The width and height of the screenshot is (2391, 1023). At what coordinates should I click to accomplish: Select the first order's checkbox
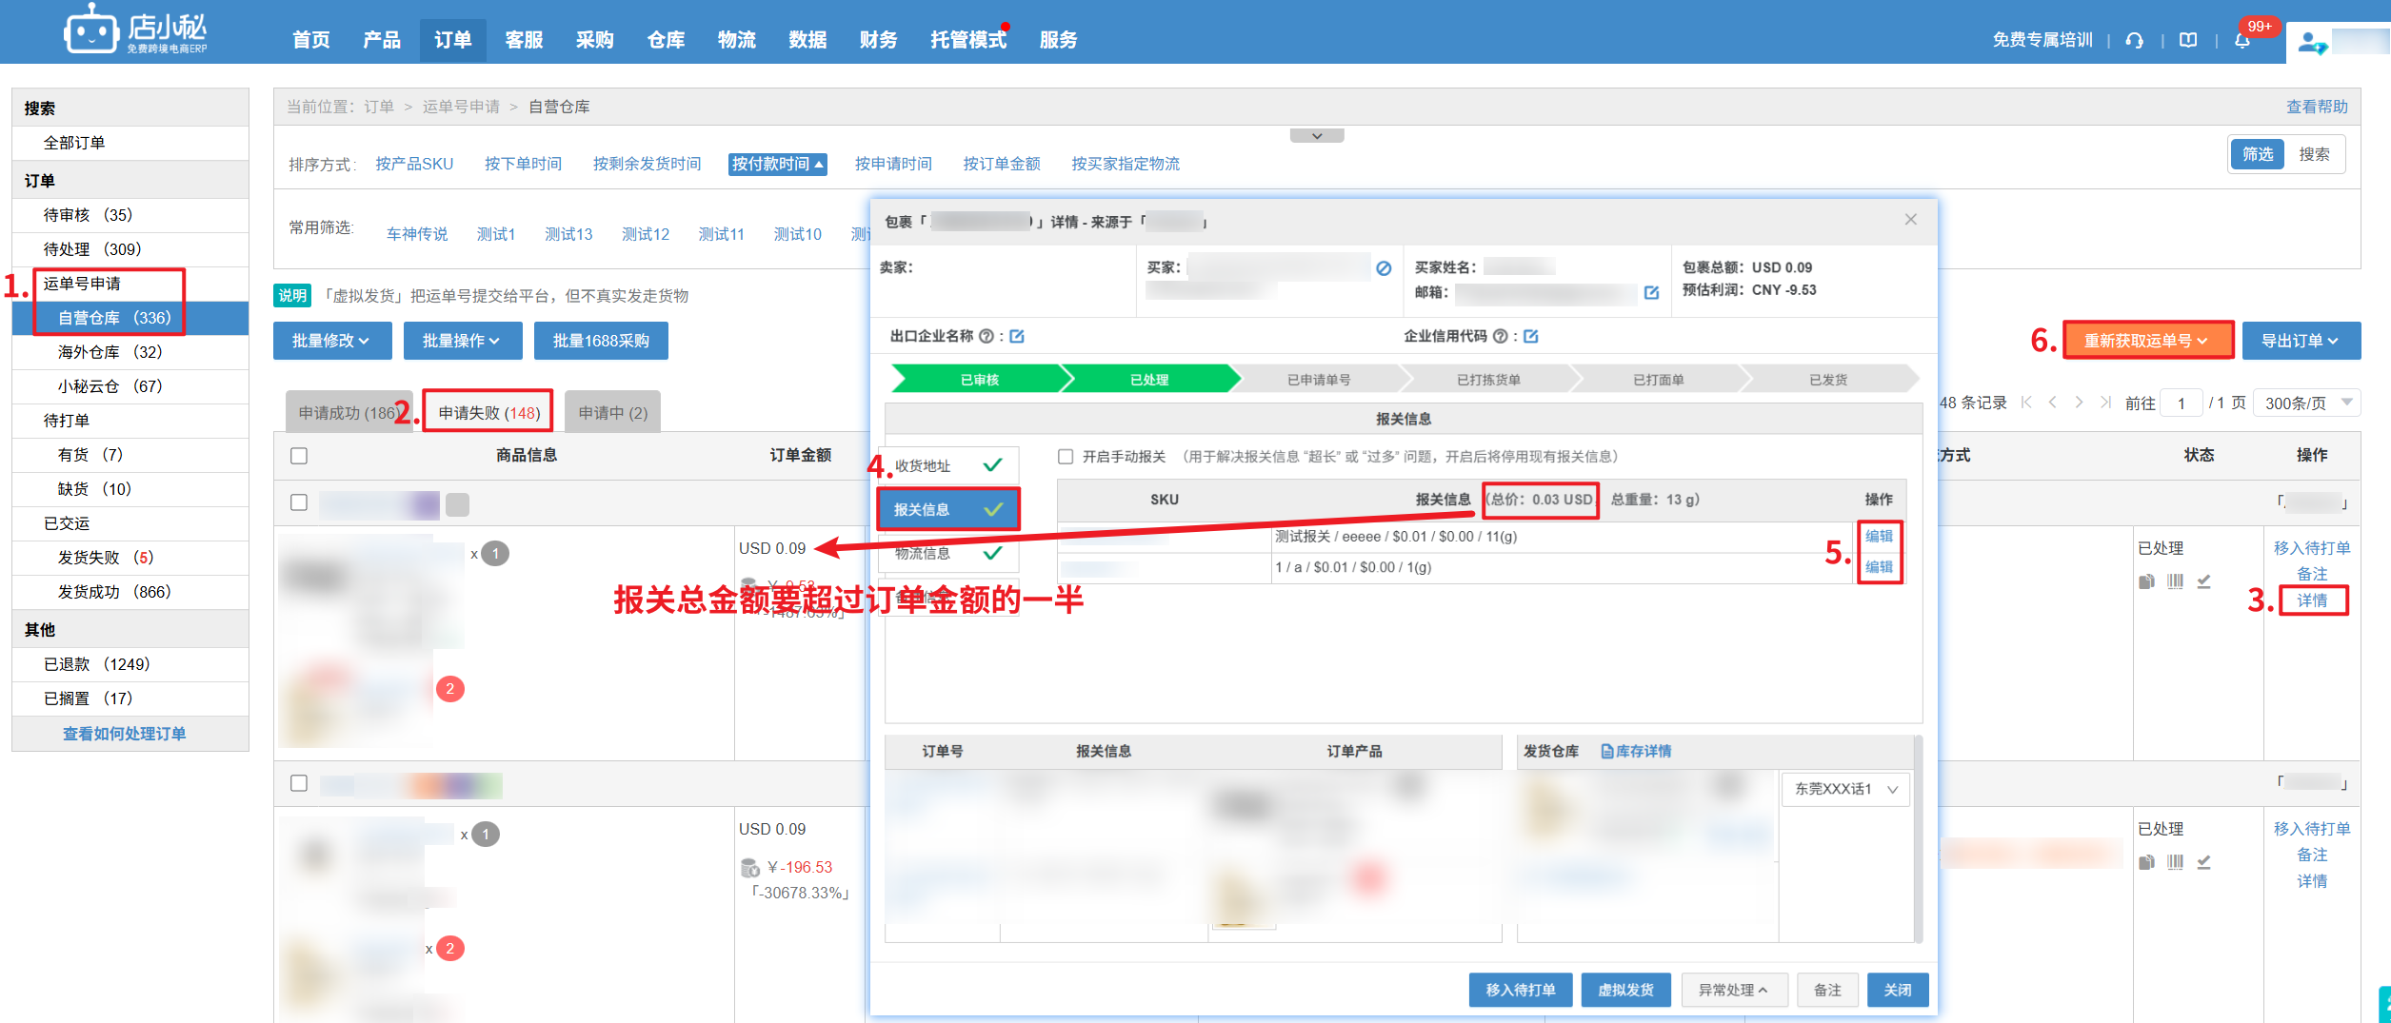pos(299,502)
